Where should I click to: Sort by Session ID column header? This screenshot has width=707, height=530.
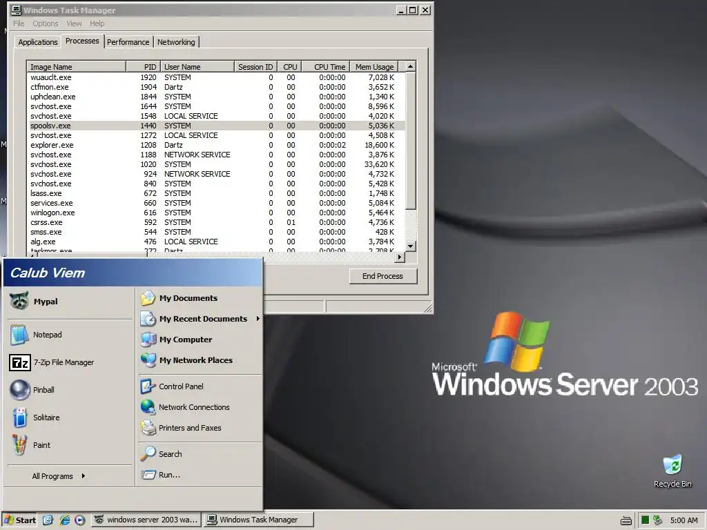tap(255, 67)
